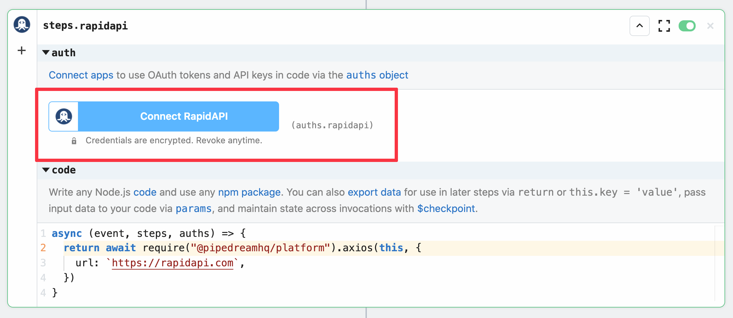
Task: Collapse the auth section
Action: pos(46,52)
